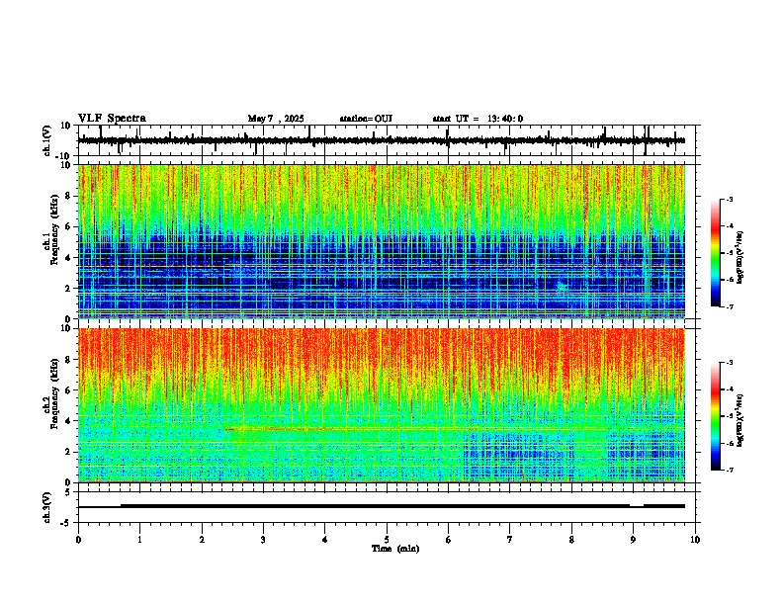This screenshot has height=605, width=783.
Task: Click the date 'May 7 , 2025'
Action: point(276,119)
